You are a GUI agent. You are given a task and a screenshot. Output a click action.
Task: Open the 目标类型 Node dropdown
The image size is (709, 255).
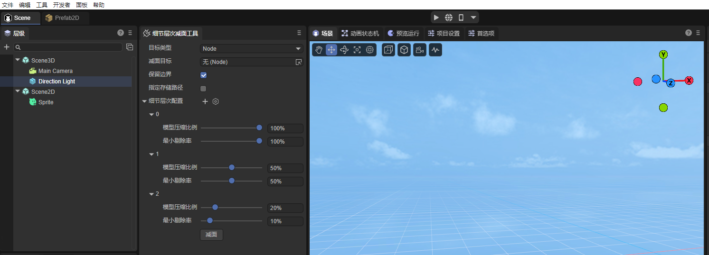[x=251, y=48]
